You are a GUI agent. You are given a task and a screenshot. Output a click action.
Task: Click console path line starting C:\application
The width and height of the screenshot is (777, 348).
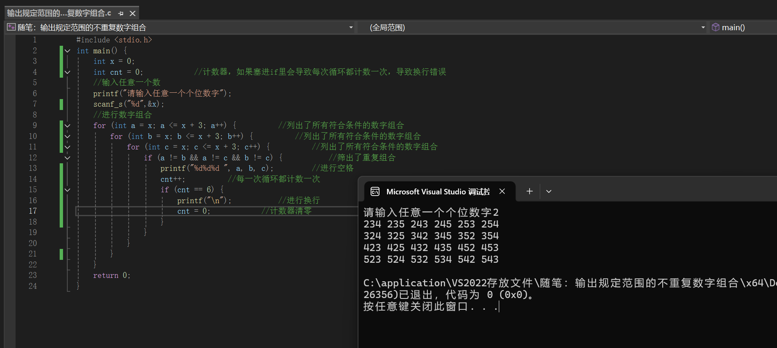[x=570, y=283]
